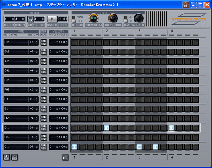The width and height of the screenshot is (212, 168).
Task: Mute the Db2 row
Action: pos(44,136)
